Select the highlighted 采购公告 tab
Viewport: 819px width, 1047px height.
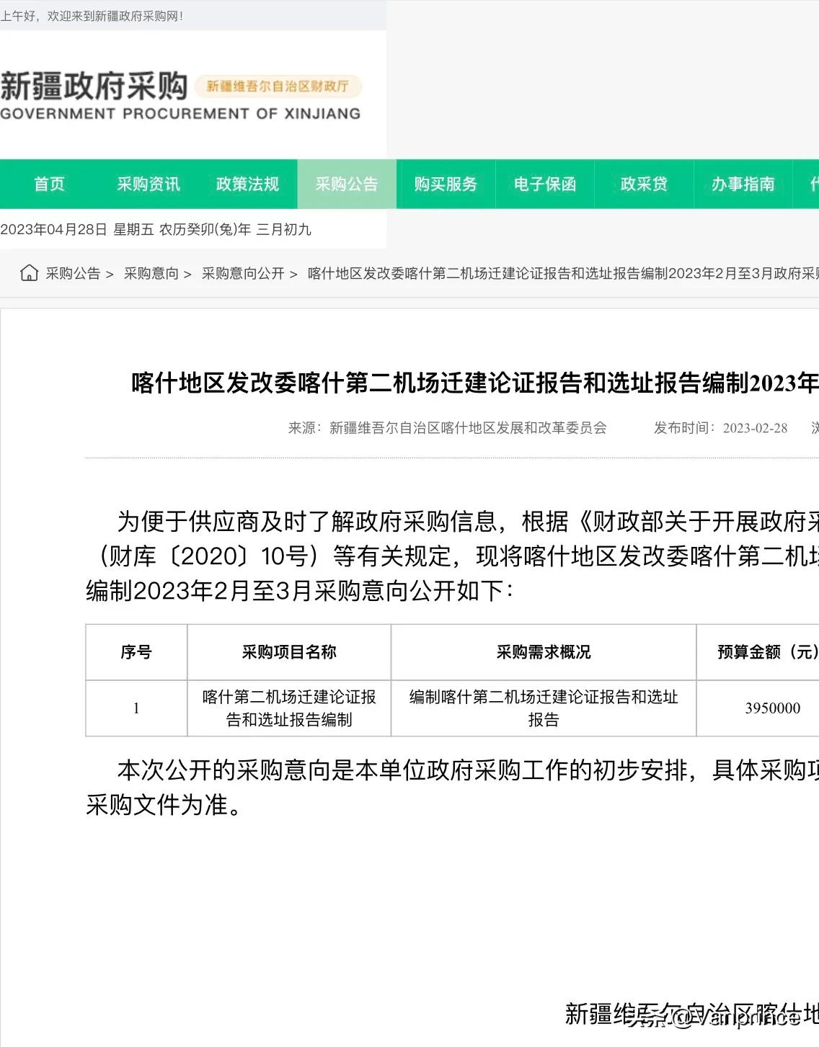point(346,184)
